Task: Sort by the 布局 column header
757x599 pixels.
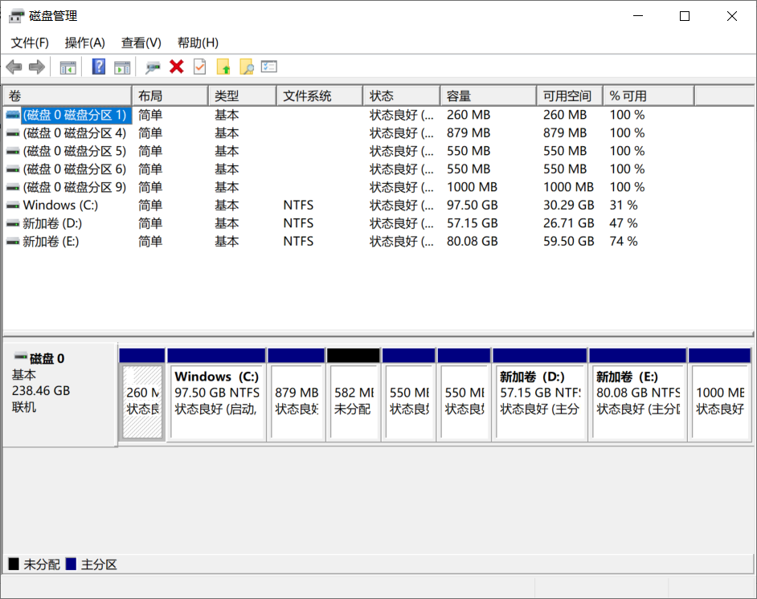Action: point(170,96)
